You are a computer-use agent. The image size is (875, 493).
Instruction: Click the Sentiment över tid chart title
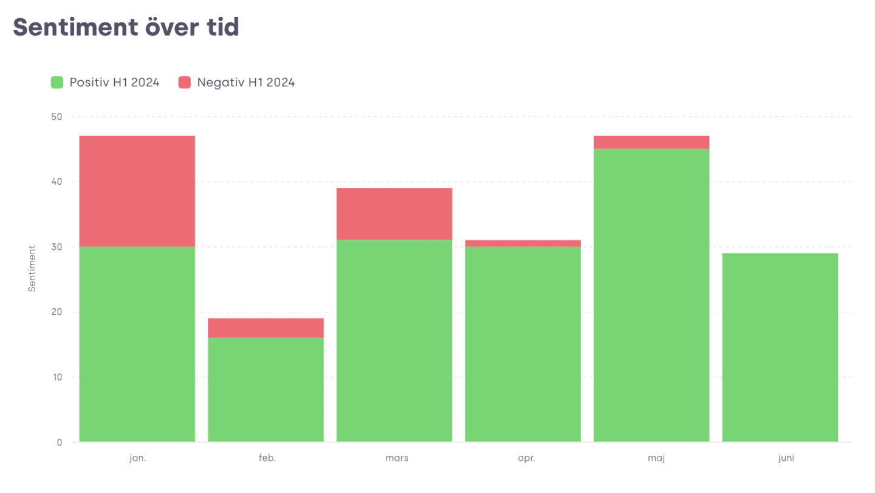pos(126,27)
